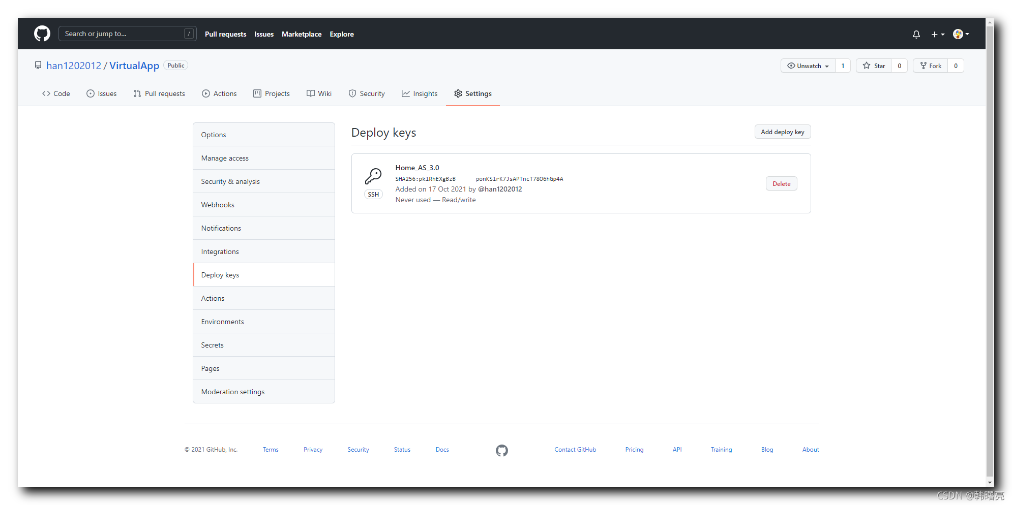Image resolution: width=1012 pixels, height=505 pixels.
Task: Expand the Unwatch dropdown
Action: [x=807, y=66]
